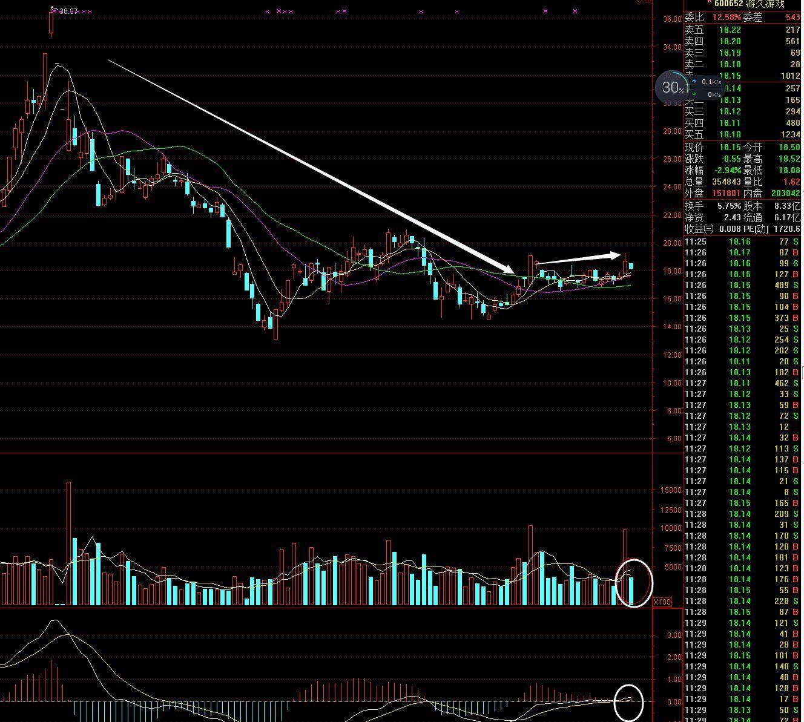Viewport: 804px width, 722px height.
Task: Click the 收益(三) 0.008 field
Action: 713,229
